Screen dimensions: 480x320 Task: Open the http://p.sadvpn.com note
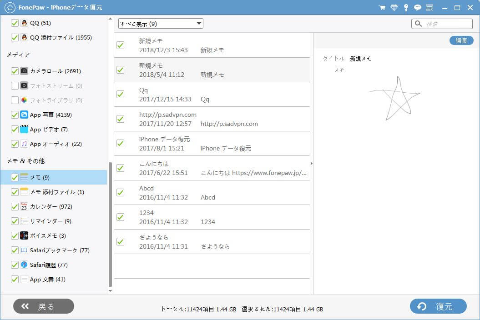click(x=212, y=119)
